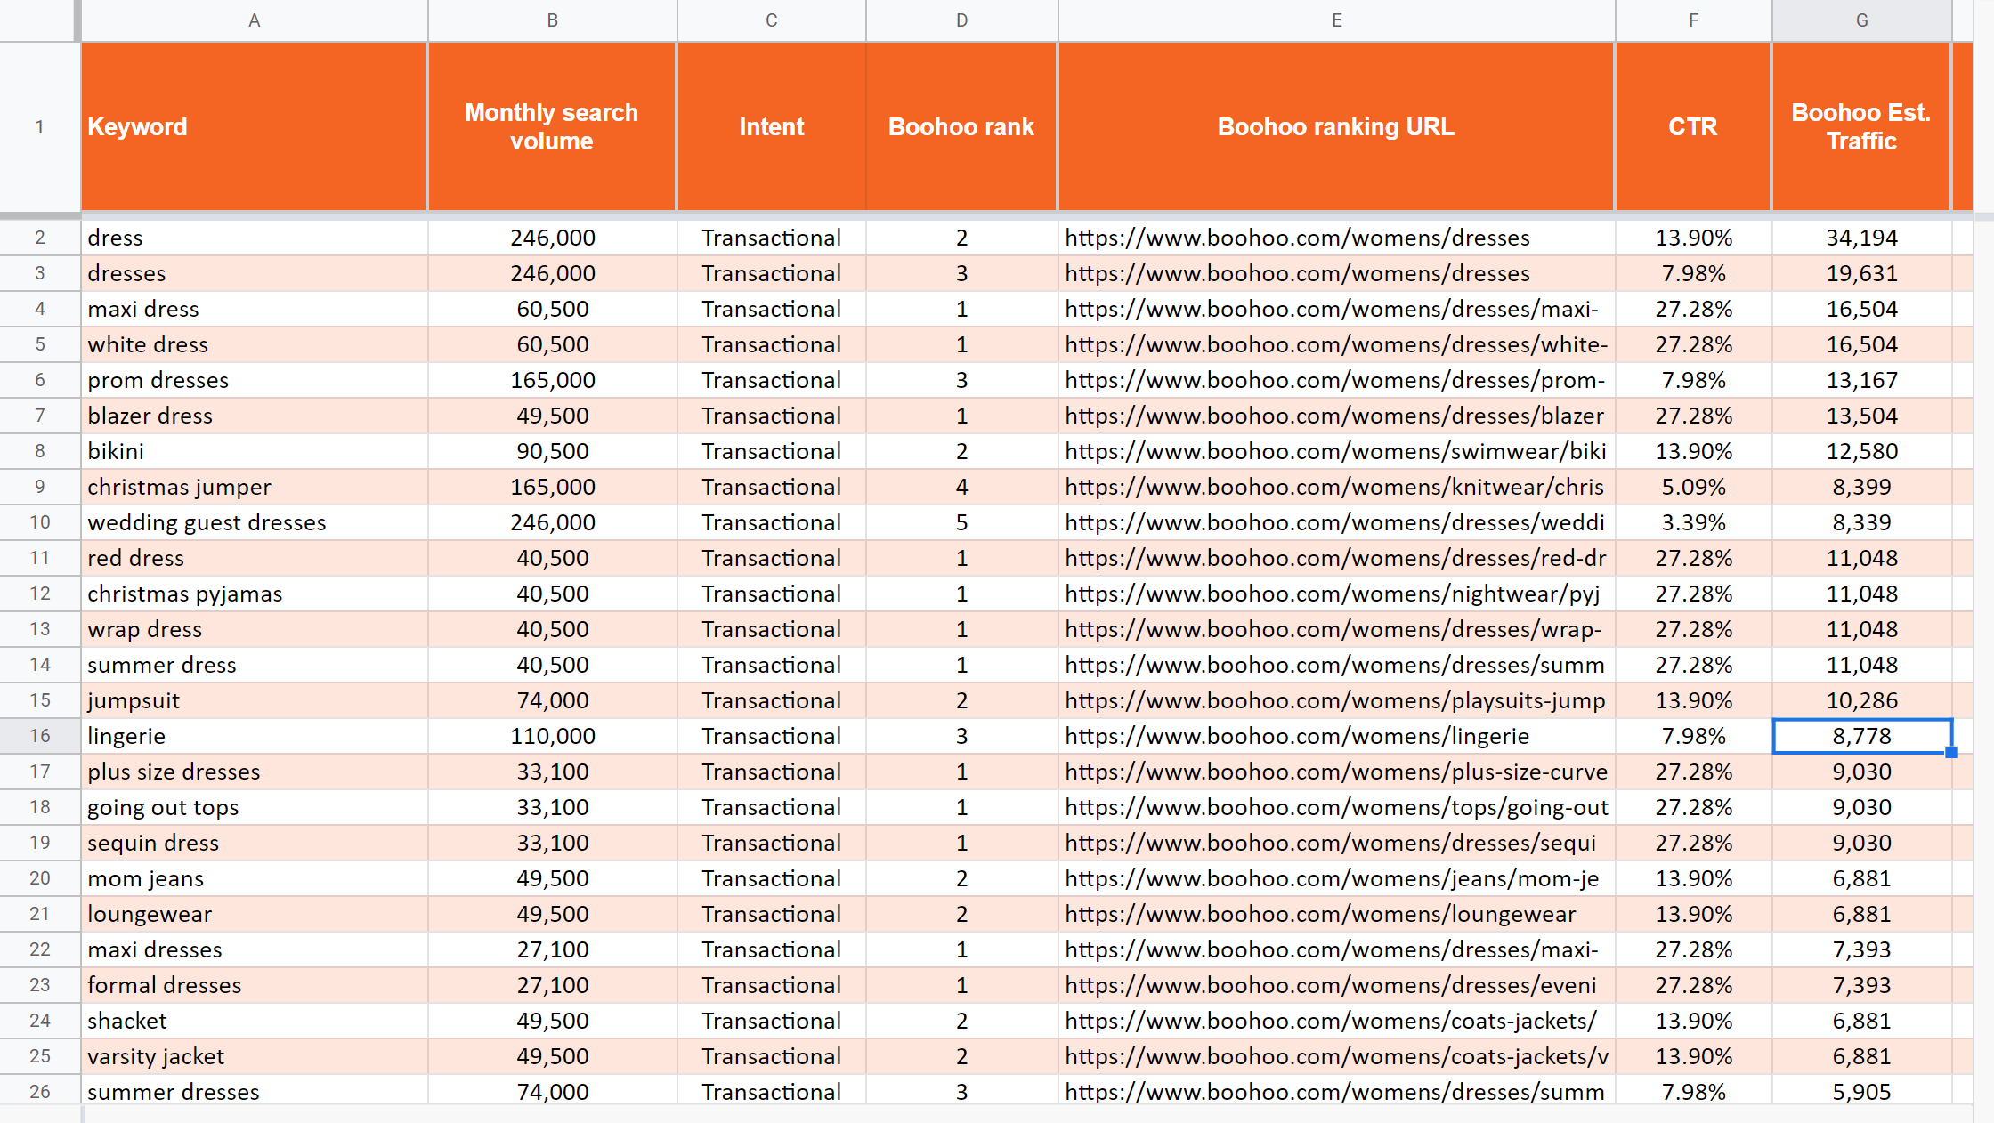The height and width of the screenshot is (1123, 1994).
Task: Open the jeans/mom-je URL cell
Action: coord(1336,878)
